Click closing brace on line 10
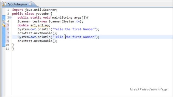The width and height of the screenshot is (173, 97). tap(13, 45)
